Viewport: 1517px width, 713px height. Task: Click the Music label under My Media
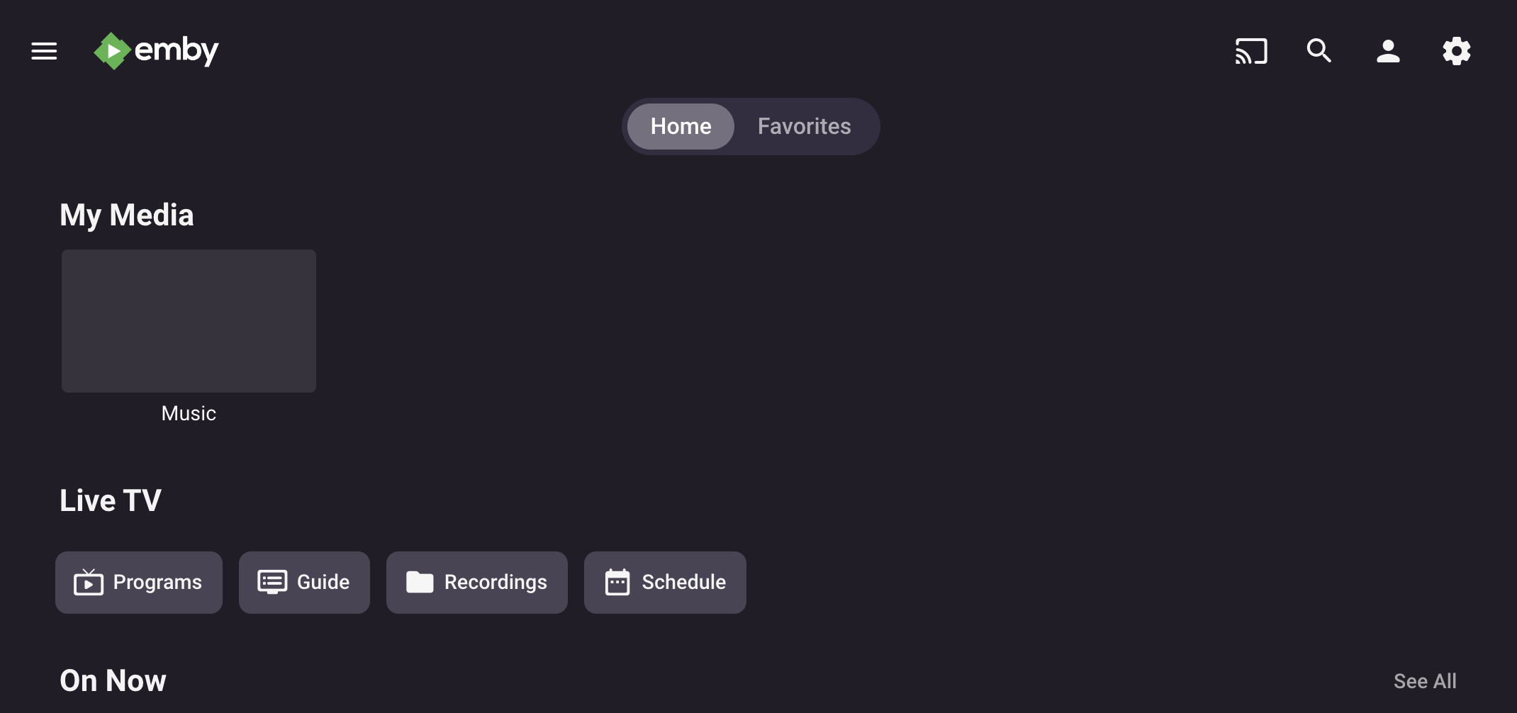(x=189, y=414)
